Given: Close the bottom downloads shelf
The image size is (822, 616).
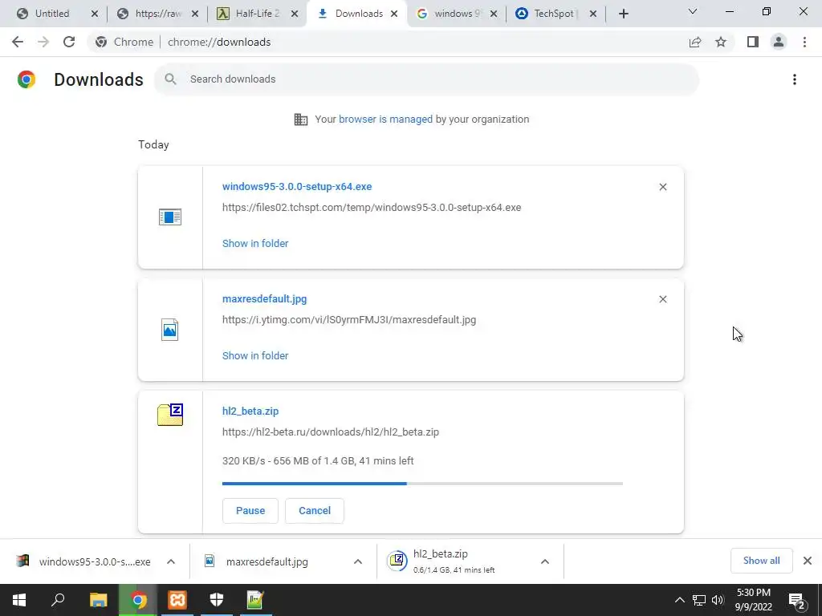Looking at the screenshot, I should click(808, 561).
